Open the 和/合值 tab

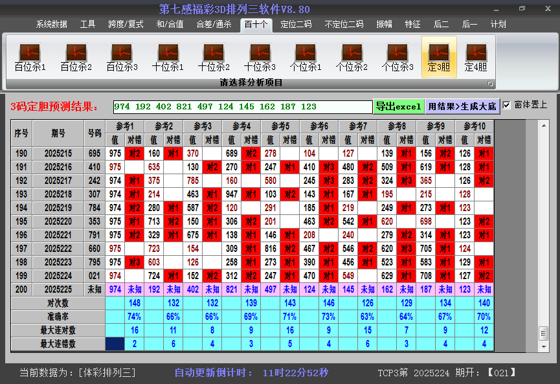coord(170,25)
